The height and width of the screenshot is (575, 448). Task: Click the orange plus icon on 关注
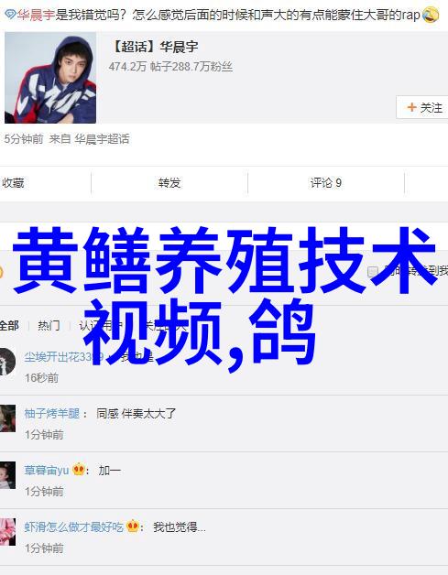411,107
